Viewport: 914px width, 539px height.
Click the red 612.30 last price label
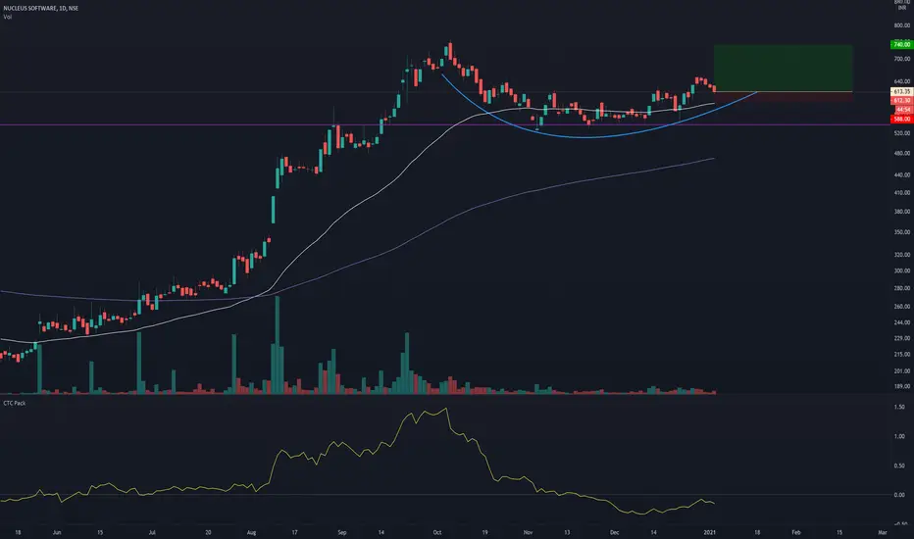pyautogui.click(x=902, y=100)
